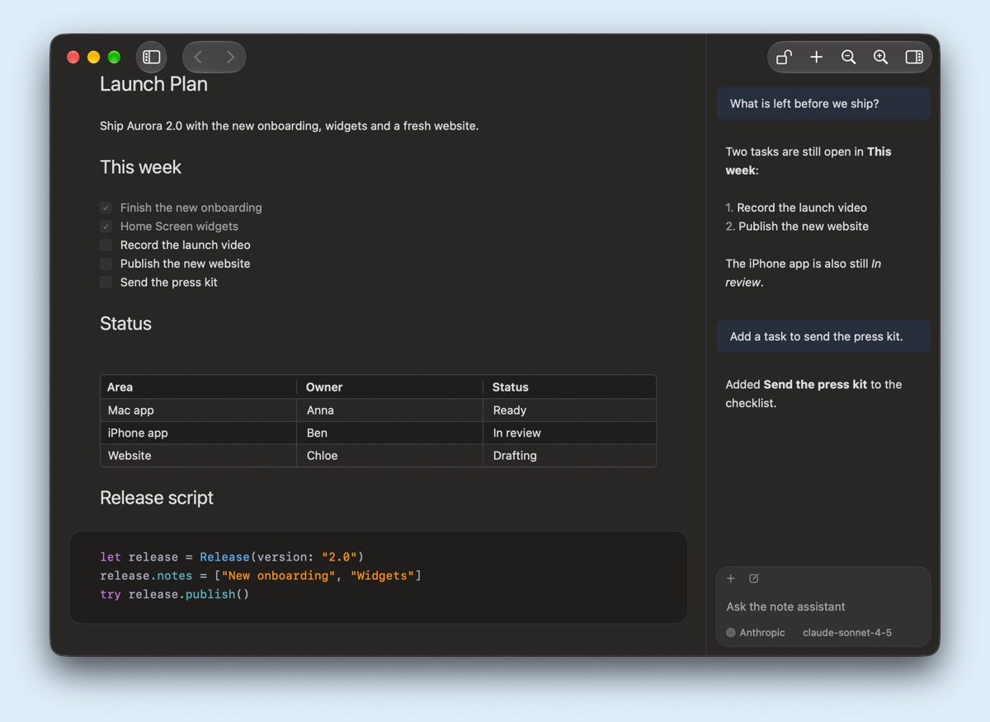Click the plus icon above the assistant input
The width and height of the screenshot is (990, 722).
pos(731,579)
